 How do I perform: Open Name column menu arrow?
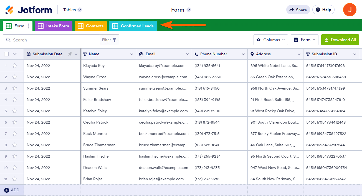coord(132,54)
